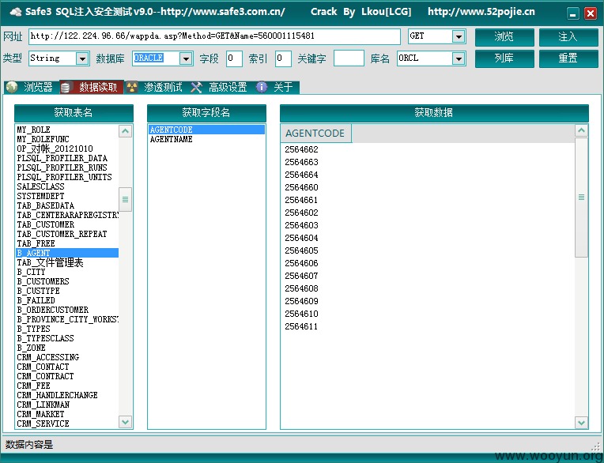The image size is (604, 463).
Task: Click the info icon on the 关于 tab
Action: coord(262,88)
